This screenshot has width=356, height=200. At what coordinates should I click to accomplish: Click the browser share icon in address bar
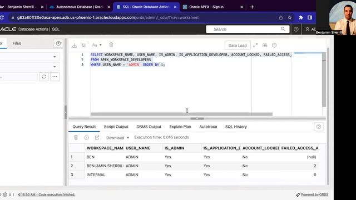click(281, 18)
